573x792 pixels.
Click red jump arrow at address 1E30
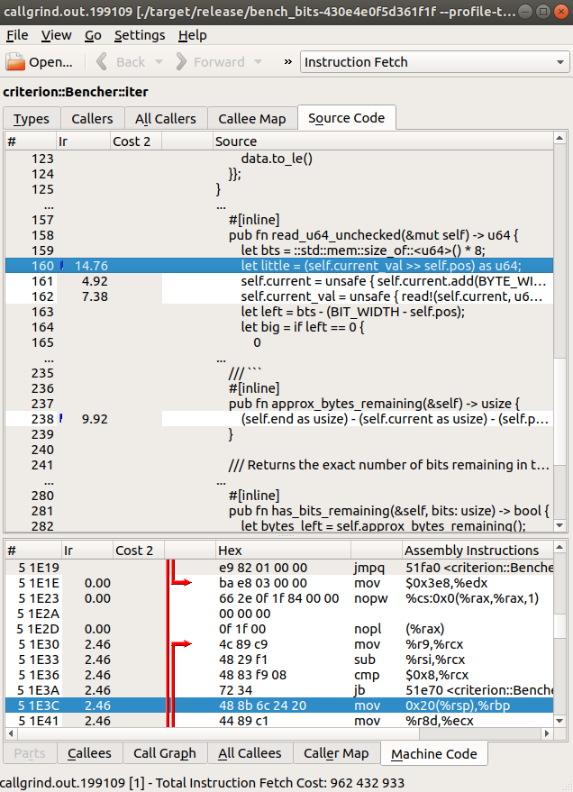[x=183, y=644]
